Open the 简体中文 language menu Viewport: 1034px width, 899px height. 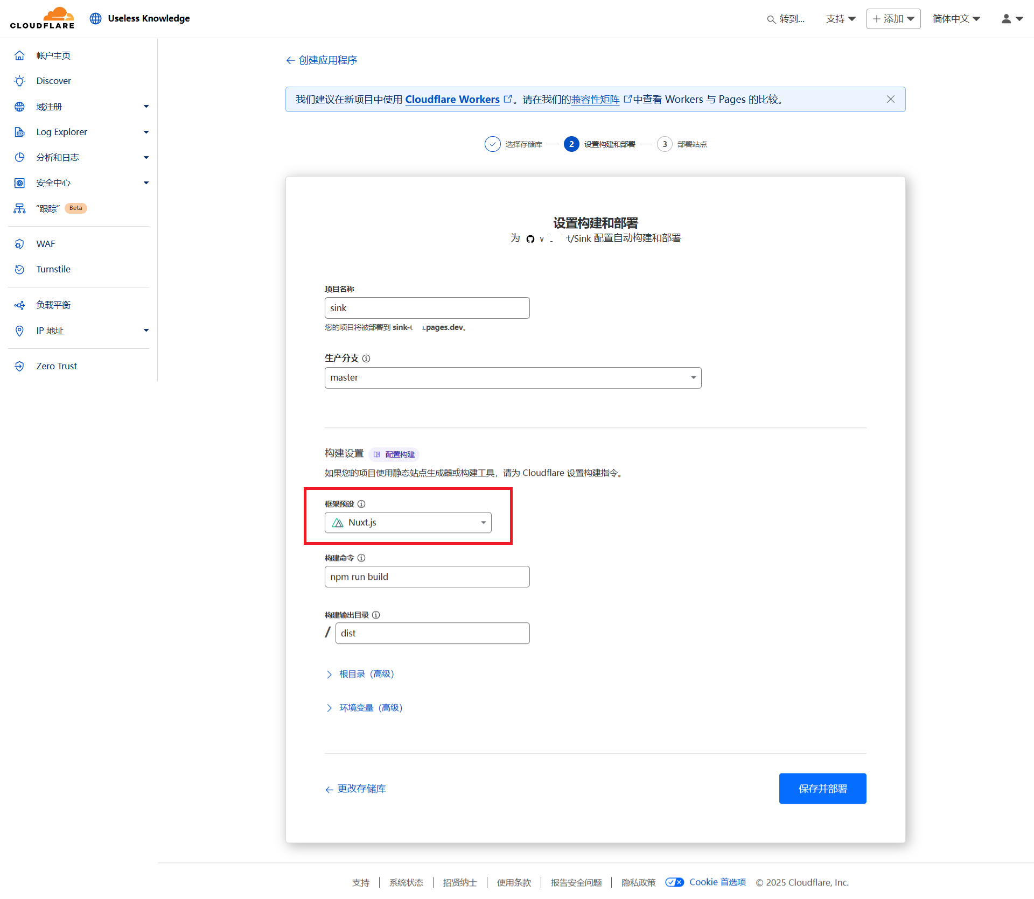(x=956, y=19)
